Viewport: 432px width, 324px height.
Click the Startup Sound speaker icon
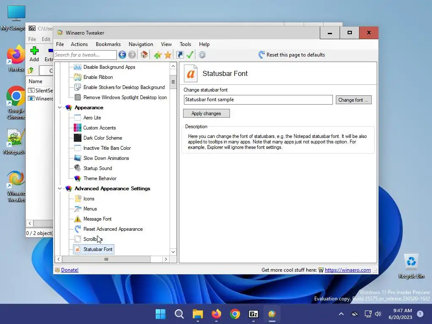[78, 168]
